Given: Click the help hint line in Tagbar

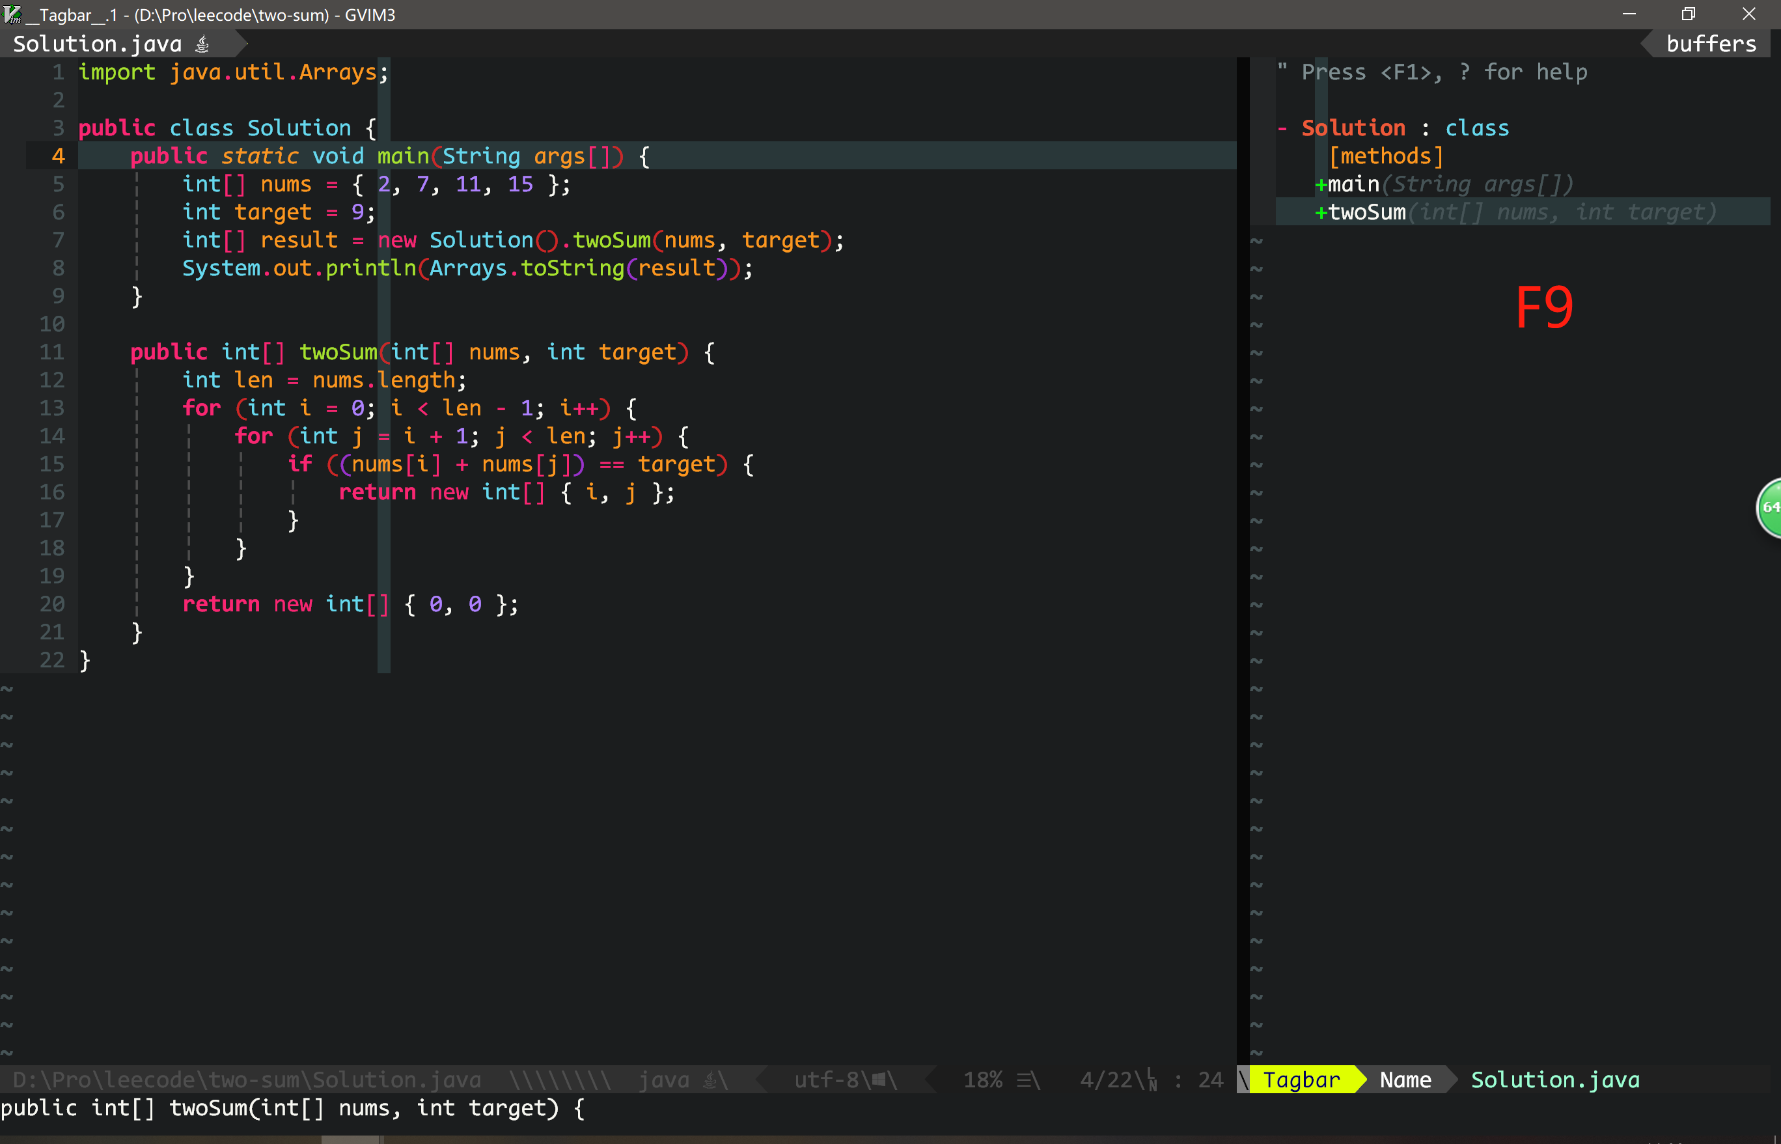Looking at the screenshot, I should pos(1443,72).
